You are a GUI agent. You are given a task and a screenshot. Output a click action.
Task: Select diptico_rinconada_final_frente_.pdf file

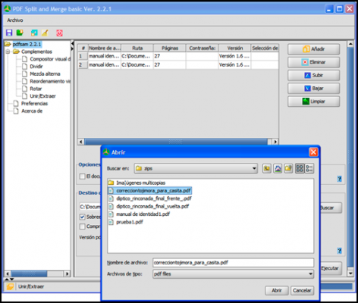tap(150, 198)
